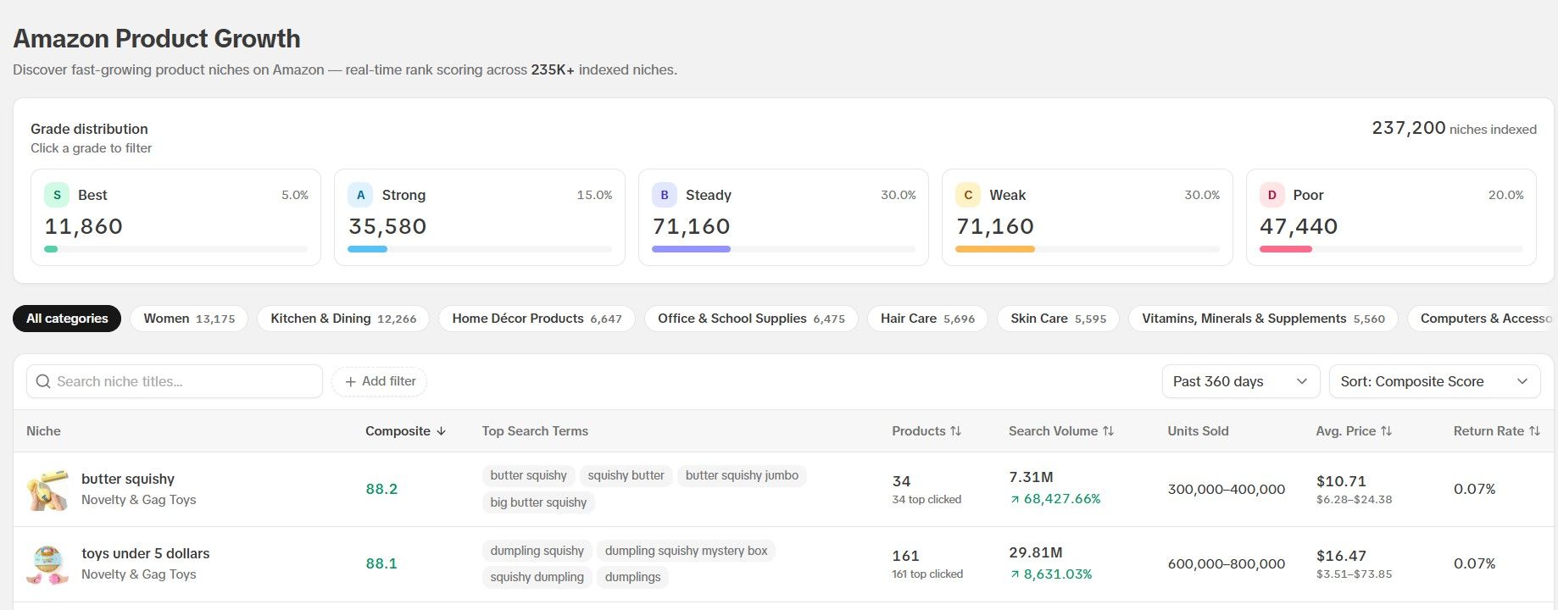1558x610 pixels.
Task: Click the C grade badge icon for Weak
Action: (x=968, y=195)
